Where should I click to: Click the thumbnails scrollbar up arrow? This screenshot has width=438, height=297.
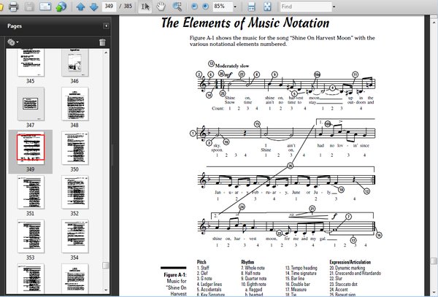[106, 53]
